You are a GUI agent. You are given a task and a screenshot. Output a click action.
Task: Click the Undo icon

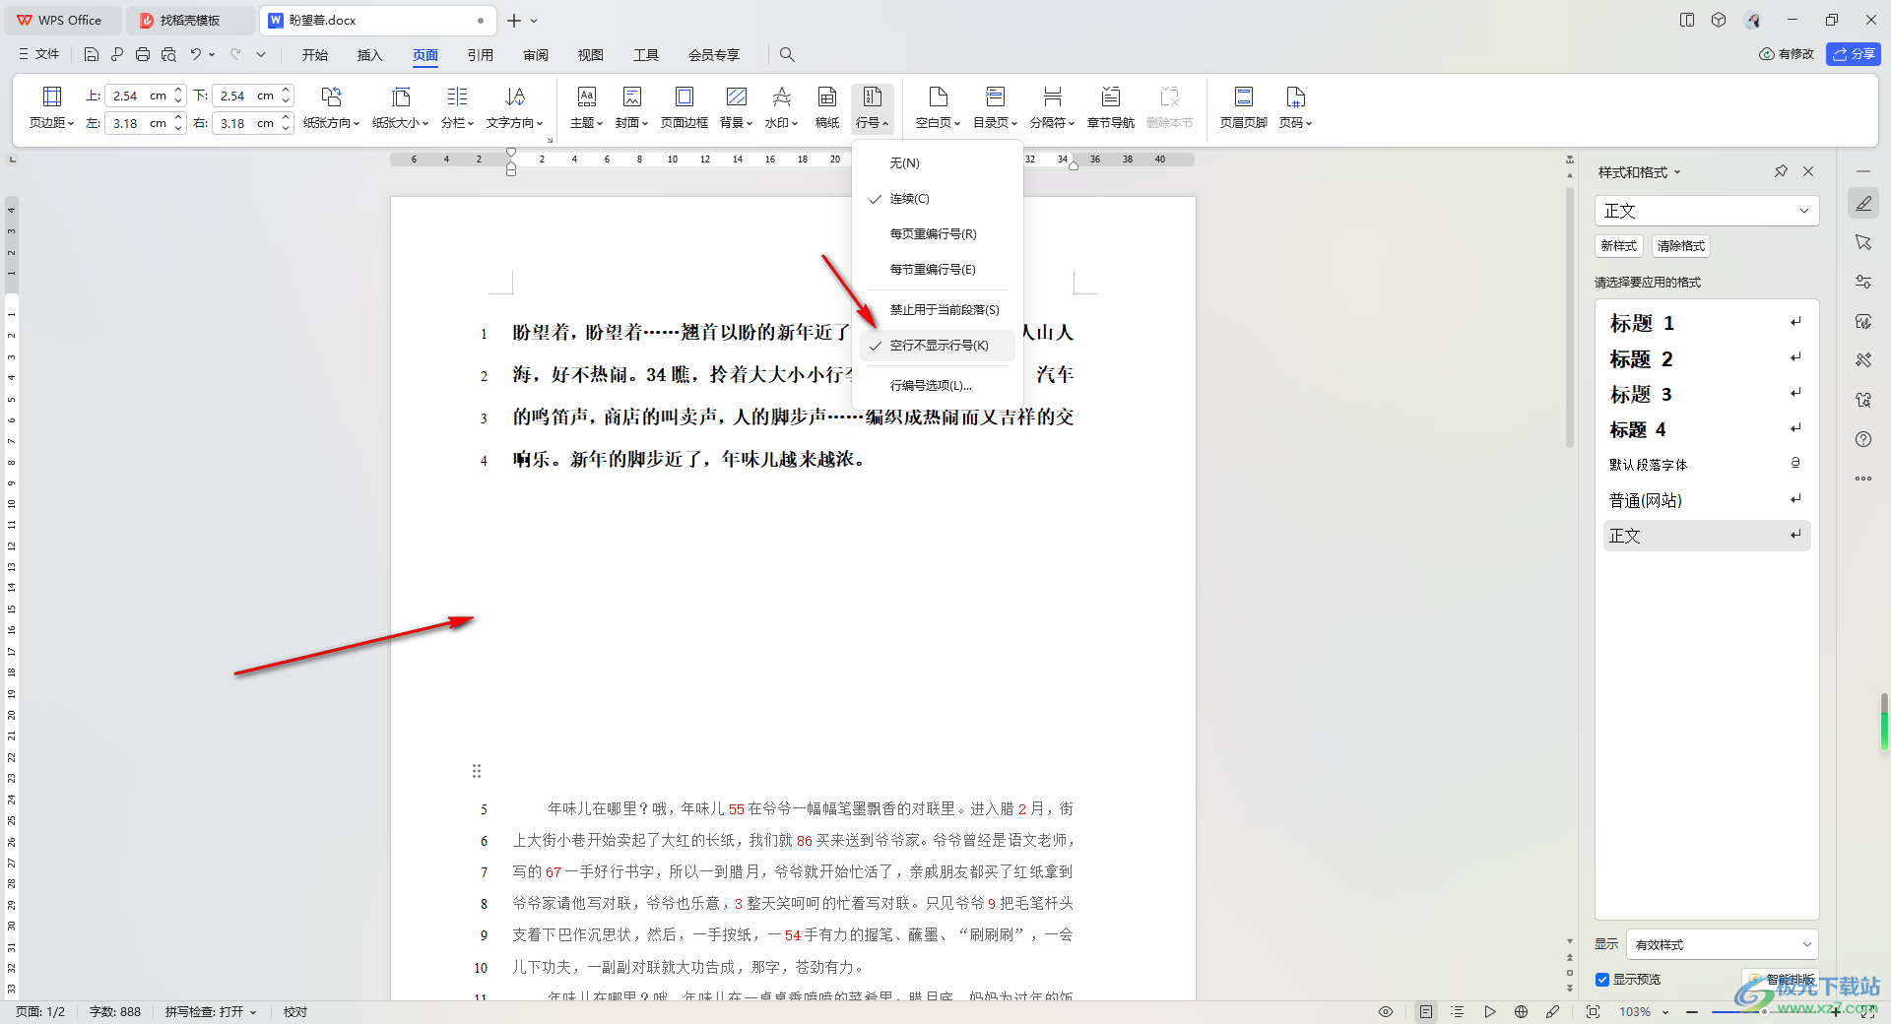196,54
